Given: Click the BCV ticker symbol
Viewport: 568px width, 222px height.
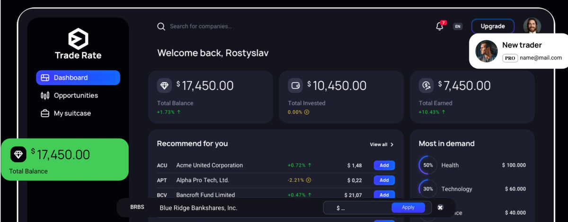Looking at the screenshot, I should (162, 195).
